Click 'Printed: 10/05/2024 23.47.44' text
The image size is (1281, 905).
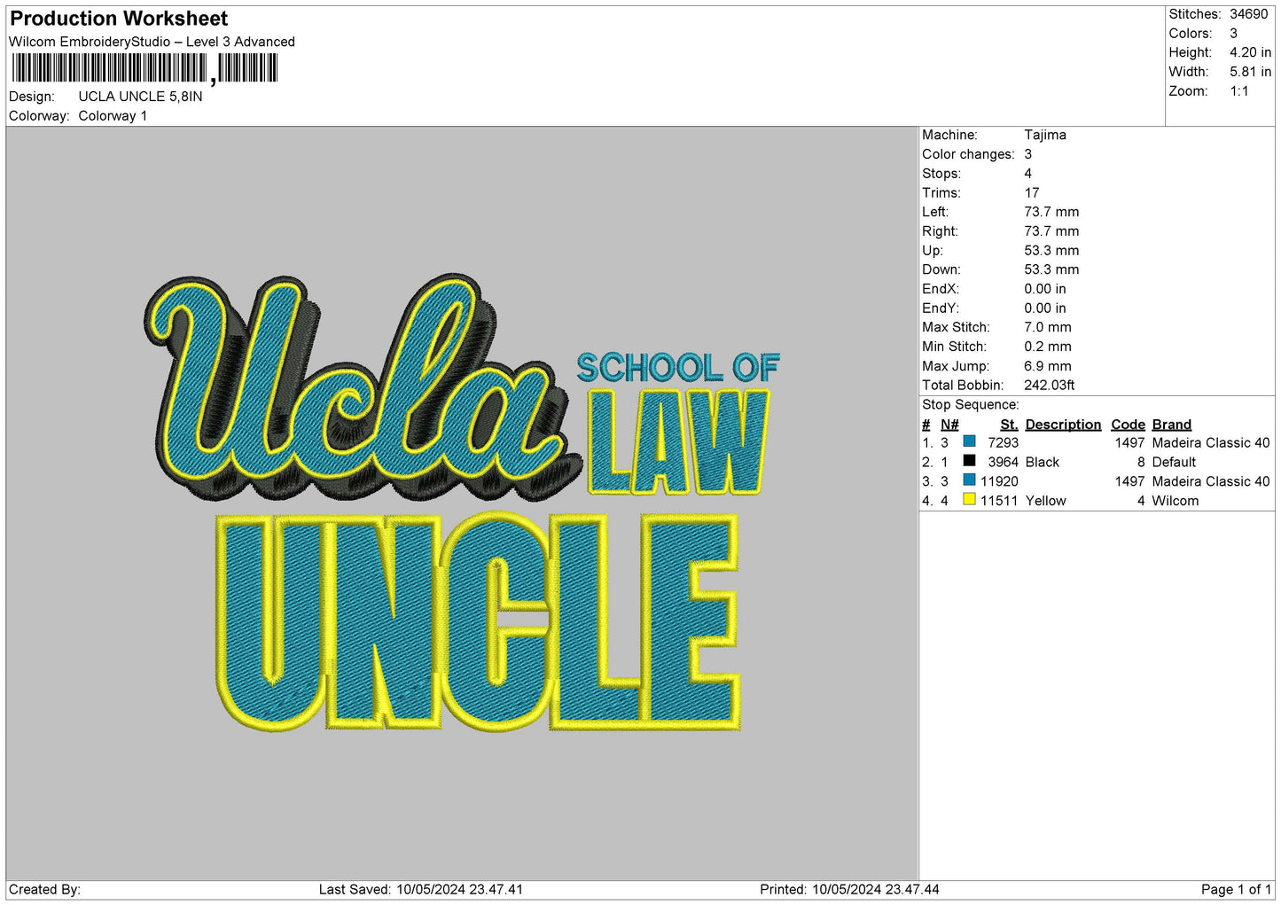click(849, 889)
